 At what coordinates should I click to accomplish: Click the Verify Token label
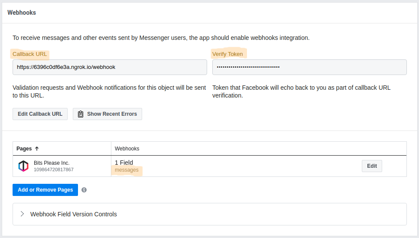227,54
